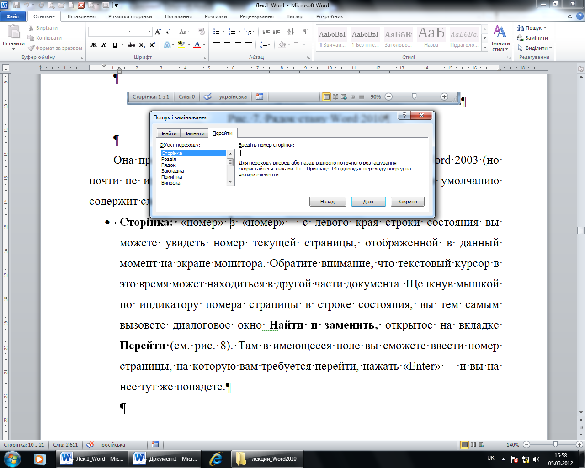The height and width of the screenshot is (468, 585).
Task: Switch to Знайти tab in dialog
Action: pos(169,133)
